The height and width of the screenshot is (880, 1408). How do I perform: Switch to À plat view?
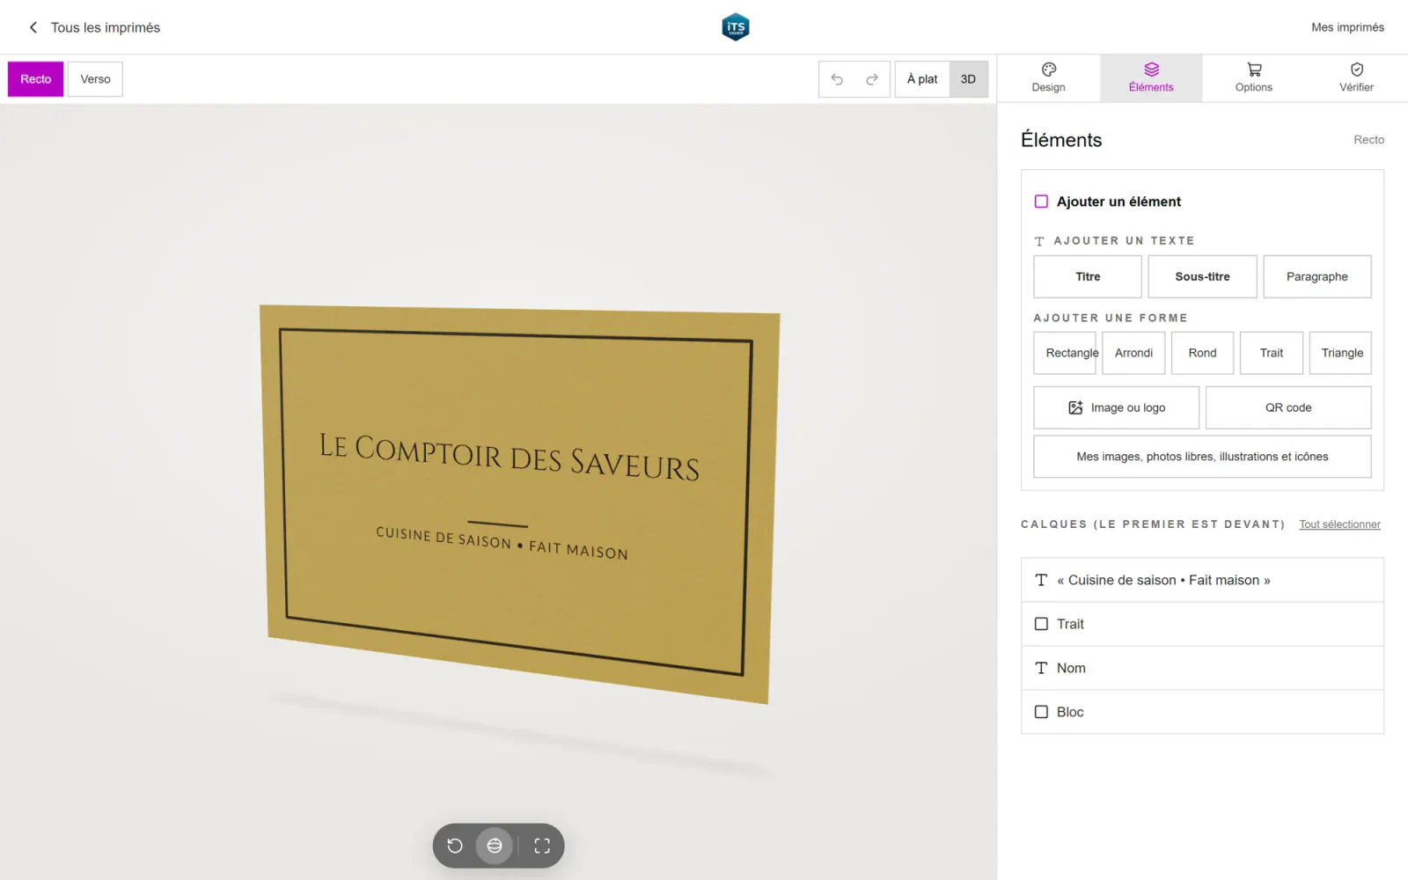coord(922,79)
